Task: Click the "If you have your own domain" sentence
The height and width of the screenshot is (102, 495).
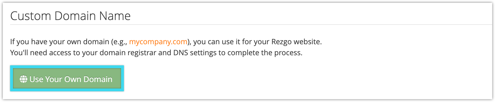Action: point(166,42)
